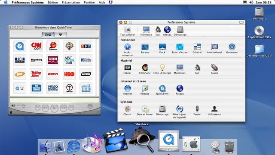This screenshot has height=155, width=275.
Task: Open the Desktop (Mac OS 9) folder
Action: 259,51
